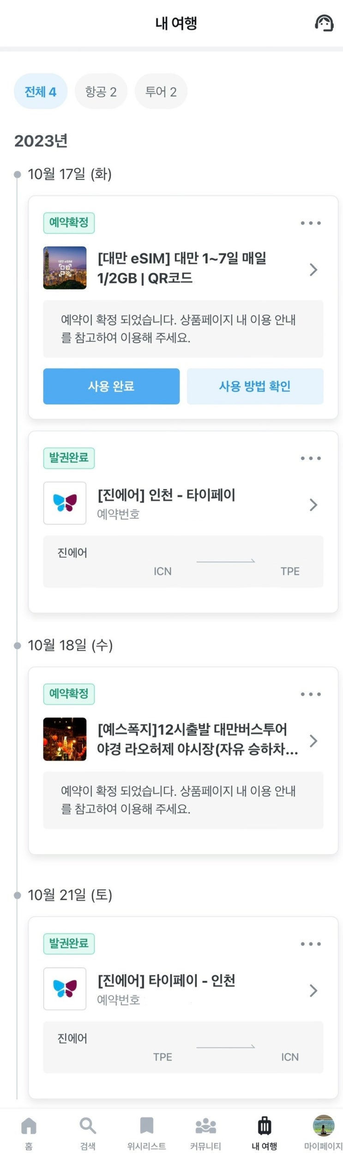This screenshot has width=343, height=1160.
Task: Open the customer support headset icon
Action: [324, 23]
